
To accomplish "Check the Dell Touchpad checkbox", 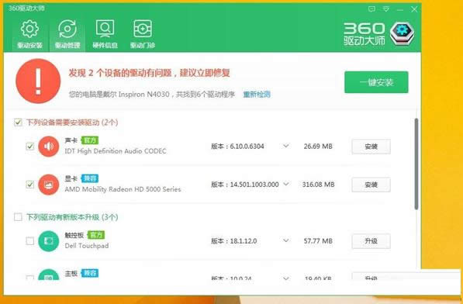I will (29, 241).
